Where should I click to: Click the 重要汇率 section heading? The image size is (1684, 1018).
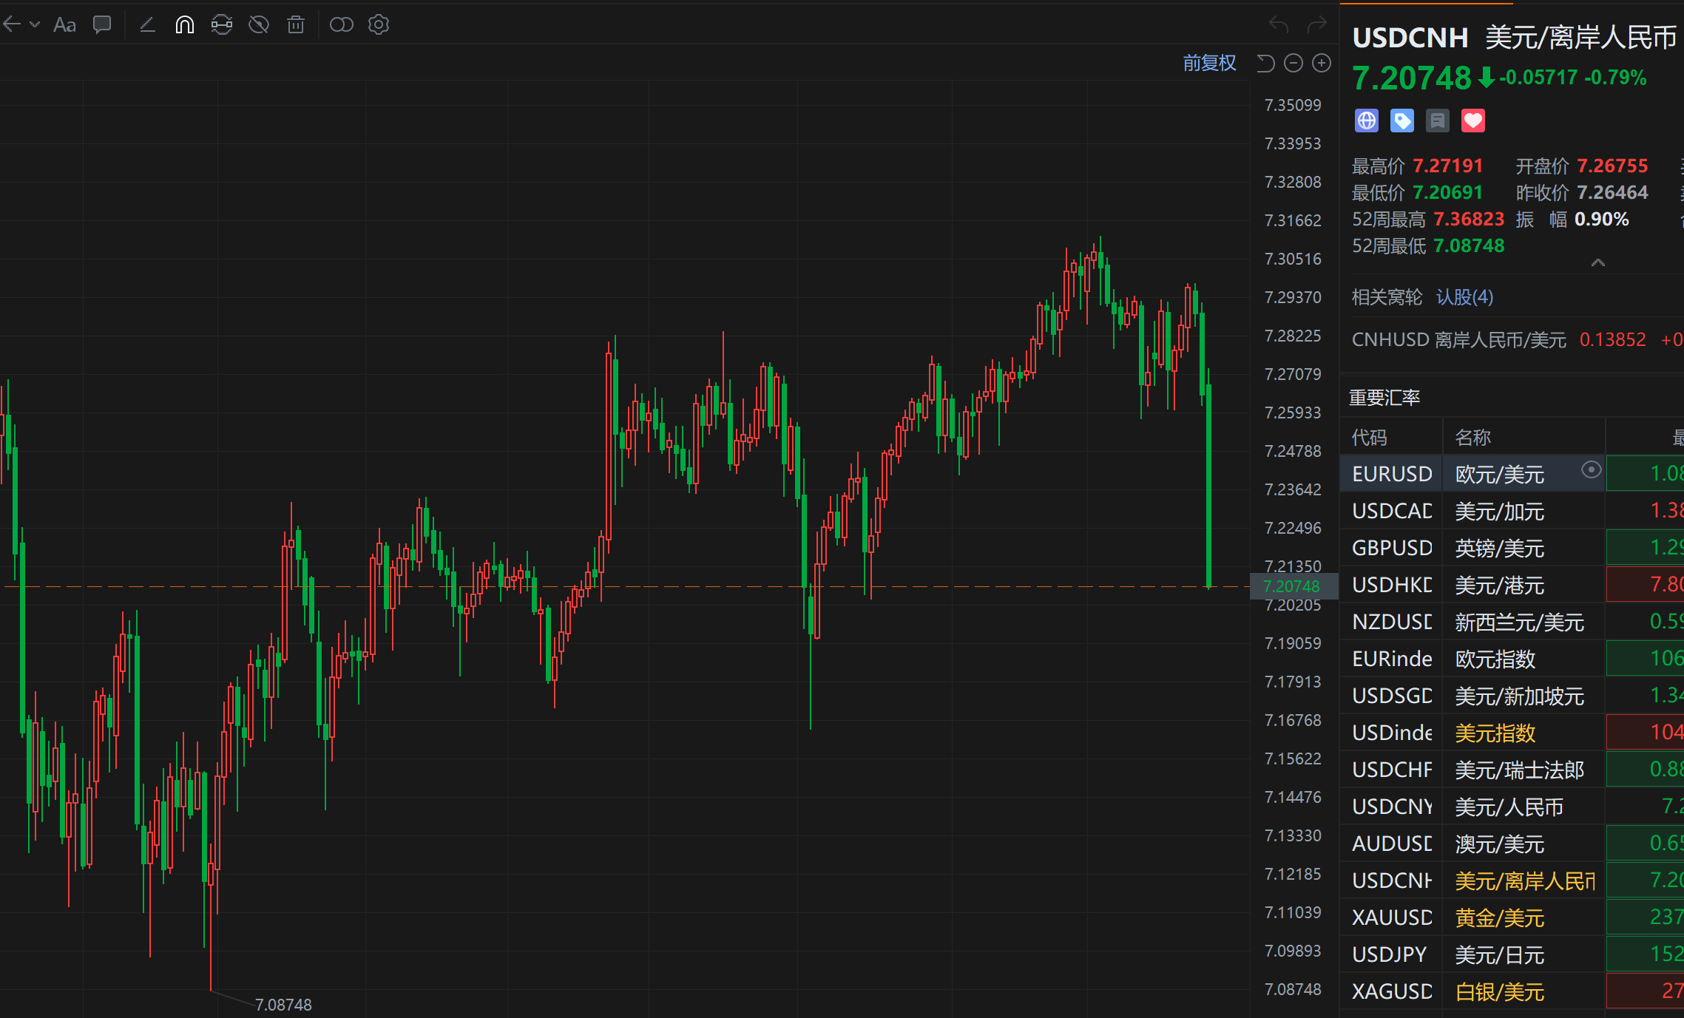(1384, 398)
